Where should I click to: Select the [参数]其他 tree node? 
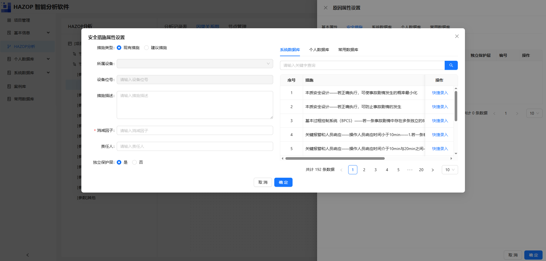point(86,198)
